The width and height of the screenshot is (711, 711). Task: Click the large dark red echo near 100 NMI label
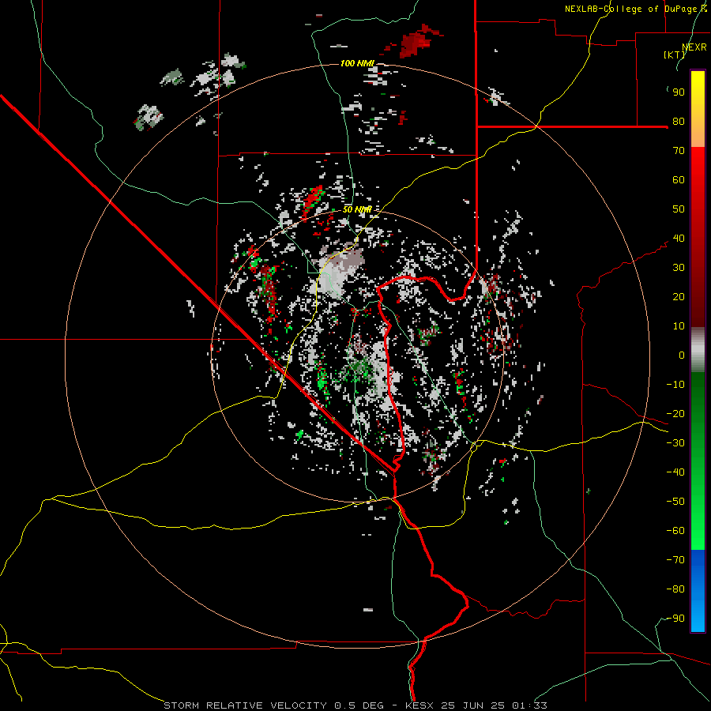(417, 42)
